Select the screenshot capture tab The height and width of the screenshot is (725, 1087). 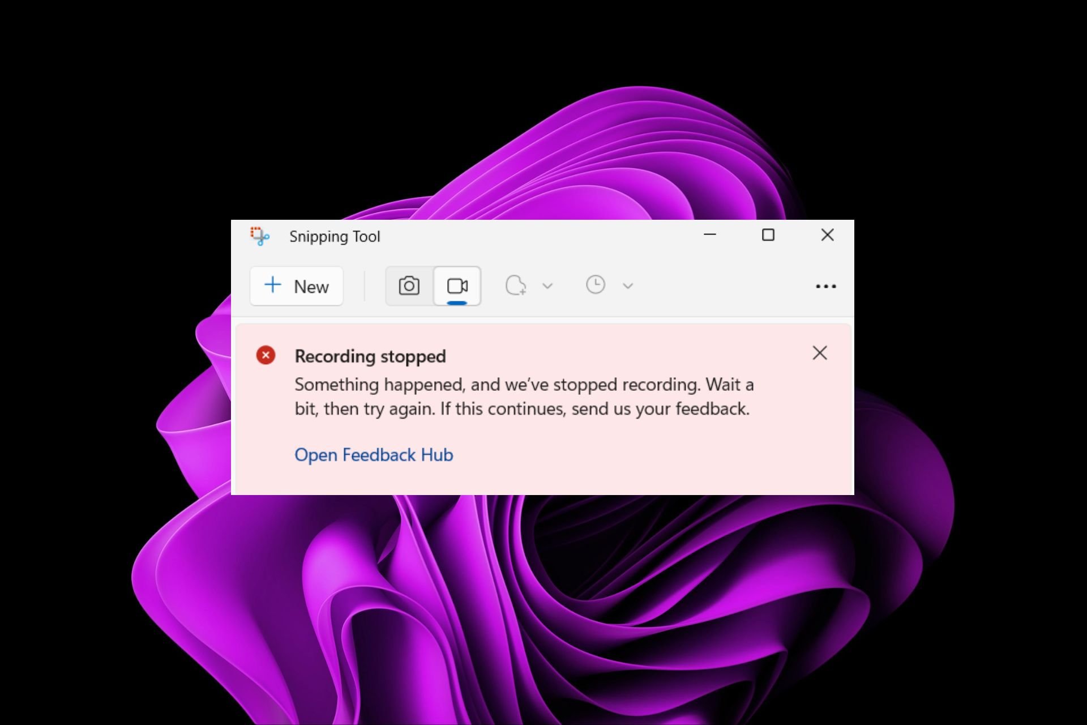pos(408,285)
